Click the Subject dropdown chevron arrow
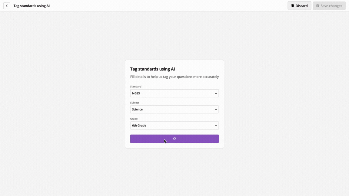The image size is (349, 196). click(216, 109)
